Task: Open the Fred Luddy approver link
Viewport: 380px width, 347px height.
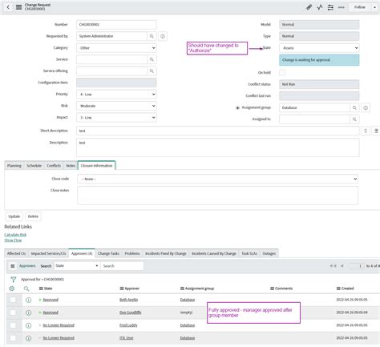Action: 128,325
